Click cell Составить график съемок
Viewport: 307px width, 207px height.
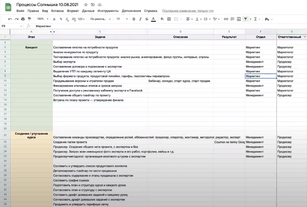(100, 180)
